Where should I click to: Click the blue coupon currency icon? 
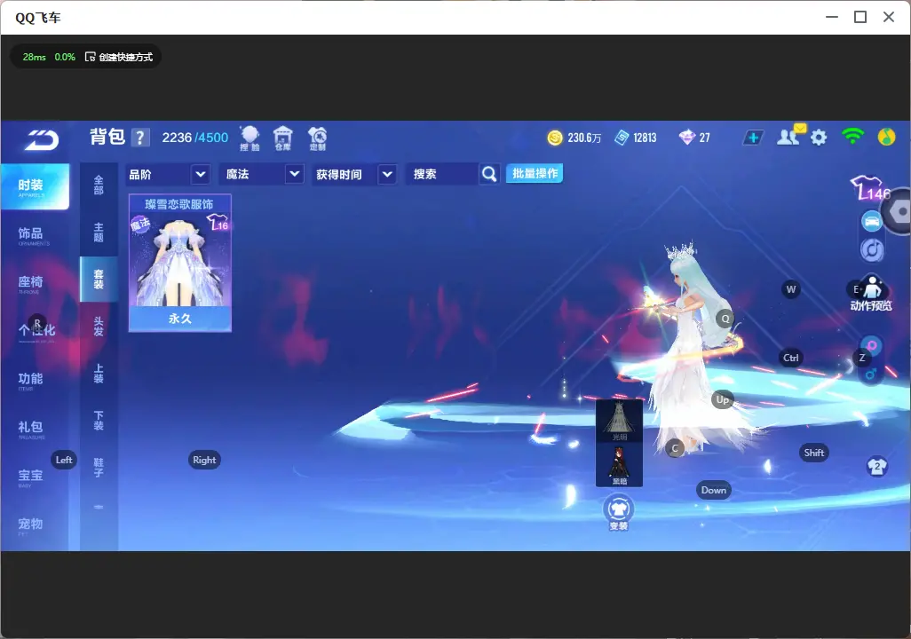click(622, 138)
